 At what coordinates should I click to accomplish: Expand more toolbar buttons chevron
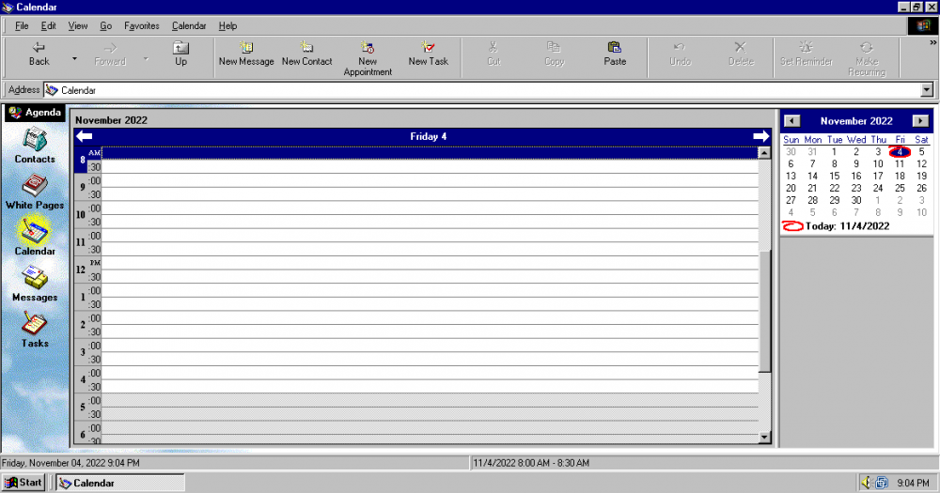932,42
